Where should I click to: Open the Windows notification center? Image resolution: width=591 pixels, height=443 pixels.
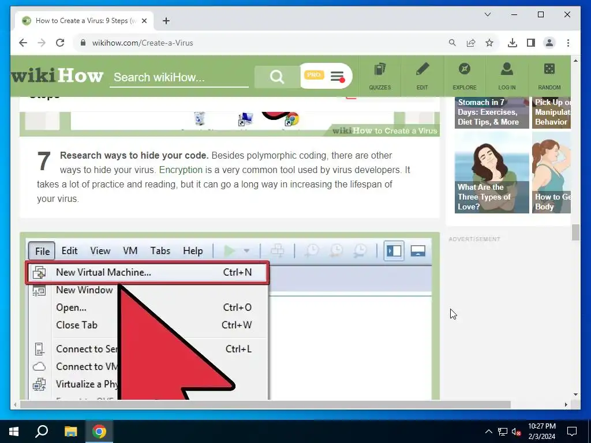(572, 431)
